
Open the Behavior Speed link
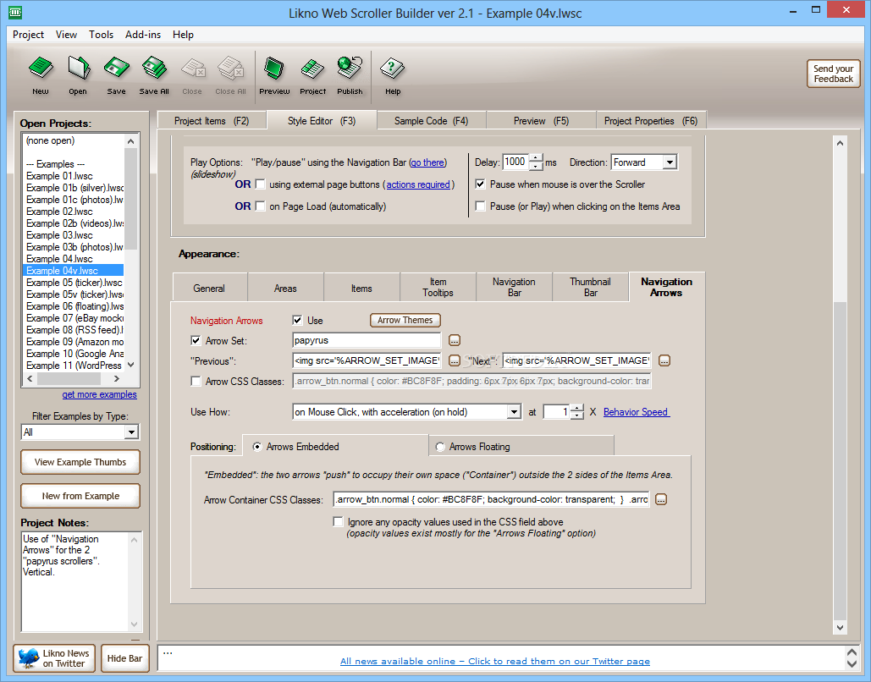point(637,412)
